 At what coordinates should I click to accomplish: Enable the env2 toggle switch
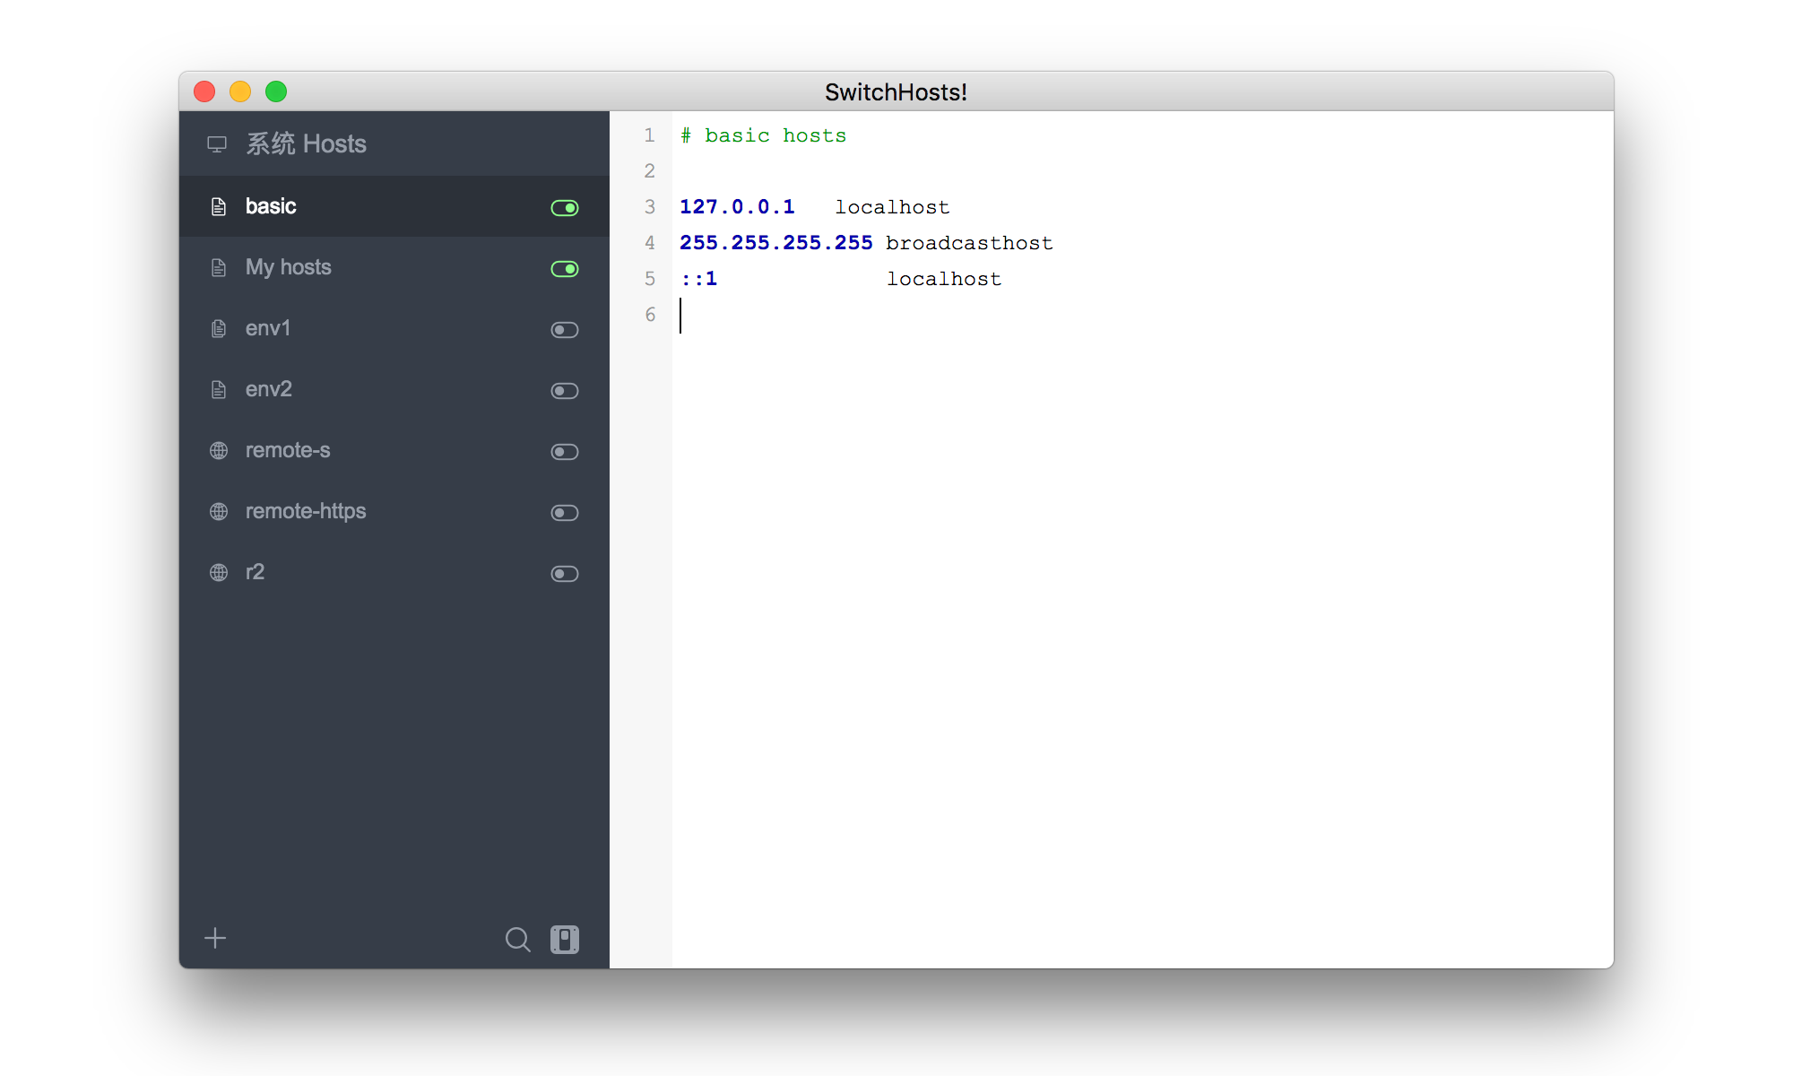tap(565, 391)
